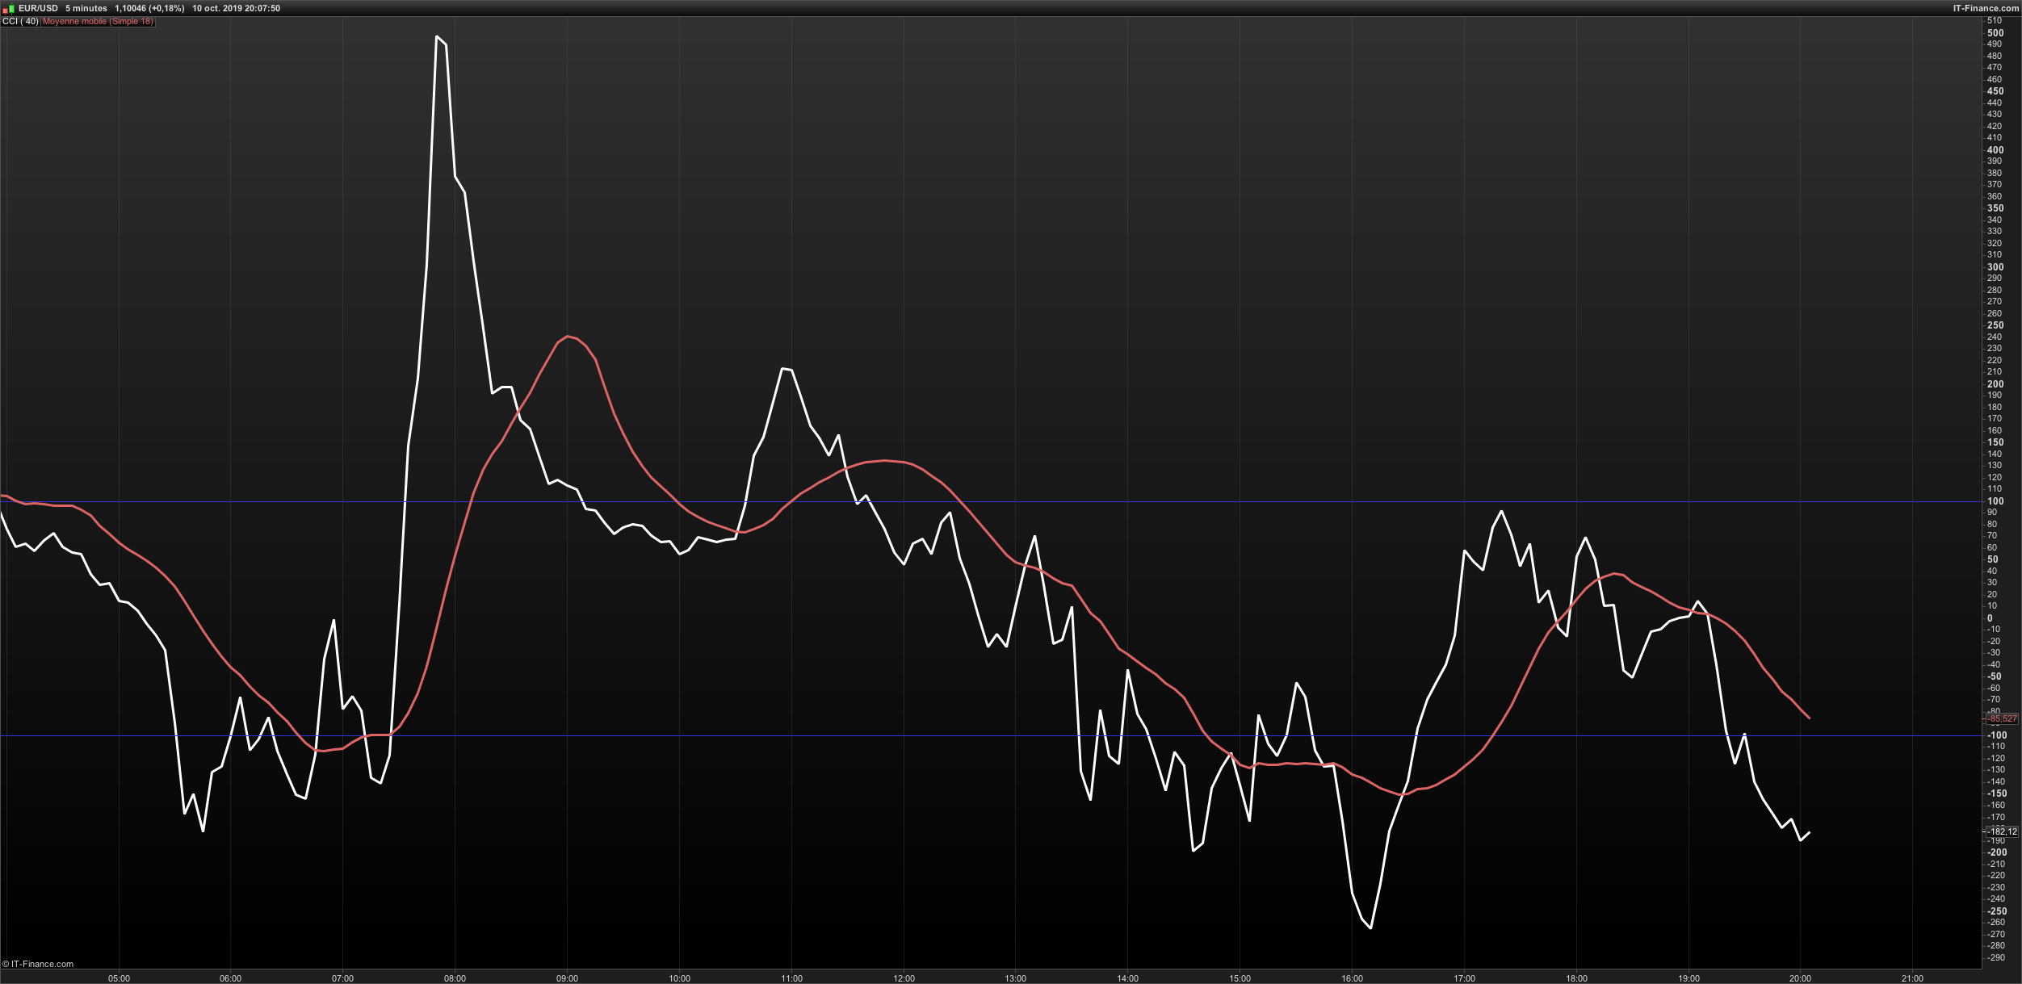Click the 05:00 time axis label
2022x984 pixels.
point(119,978)
